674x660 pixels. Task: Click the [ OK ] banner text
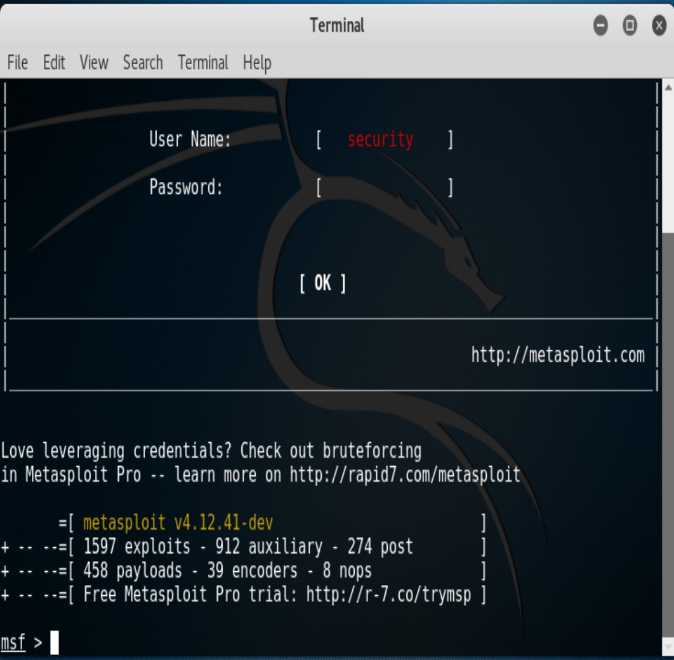322,283
